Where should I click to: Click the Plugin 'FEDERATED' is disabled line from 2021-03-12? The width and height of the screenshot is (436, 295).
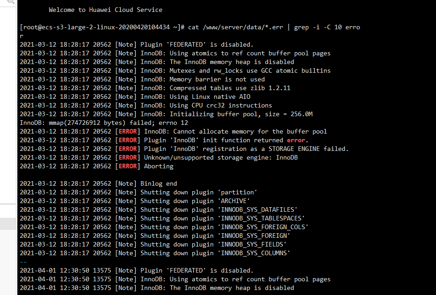136,44
